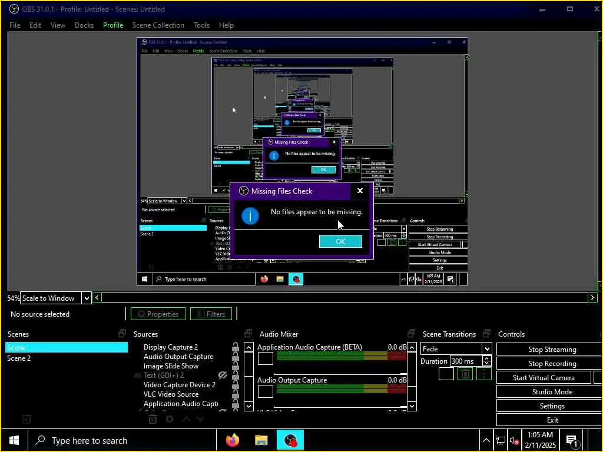Delete the selected source with Sources trash icon

(x=153, y=419)
